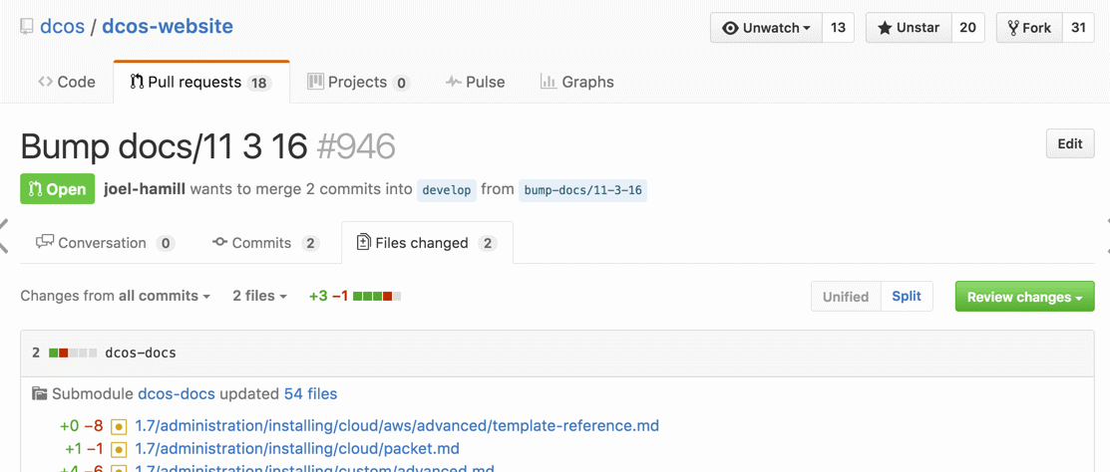1110x472 pixels.
Task: Open the Projects tab
Action: pos(359,82)
